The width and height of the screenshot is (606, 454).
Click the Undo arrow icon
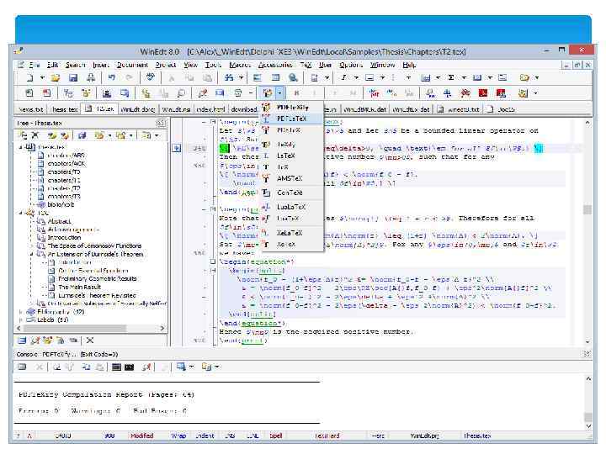click(x=112, y=77)
